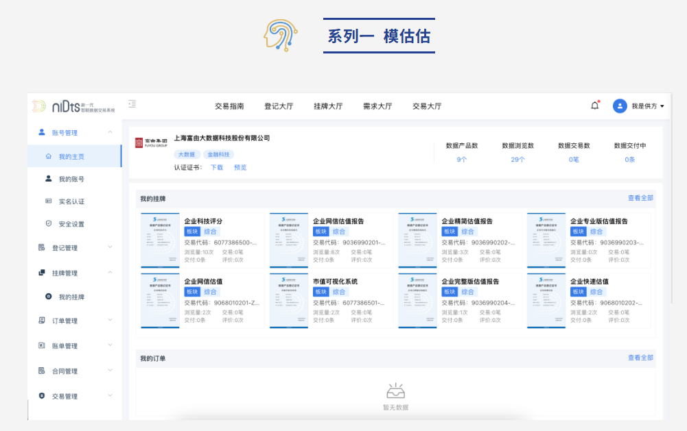The image size is (687, 431).
Task: Click the notification bell icon
Action: click(x=594, y=106)
